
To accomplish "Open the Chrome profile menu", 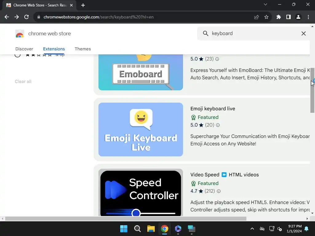I will pyautogui.click(x=298, y=17).
